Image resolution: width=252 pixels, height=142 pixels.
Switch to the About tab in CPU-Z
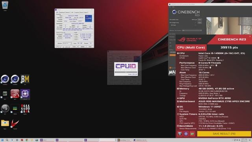[x=86, y=12]
